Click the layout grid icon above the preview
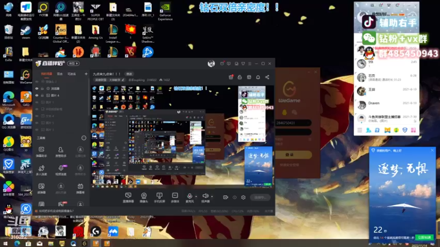Viewport: 440px width, 247px height. point(249,77)
